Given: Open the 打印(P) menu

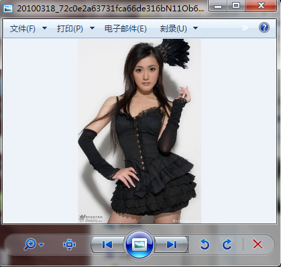Looking at the screenshot, I should tap(70, 29).
